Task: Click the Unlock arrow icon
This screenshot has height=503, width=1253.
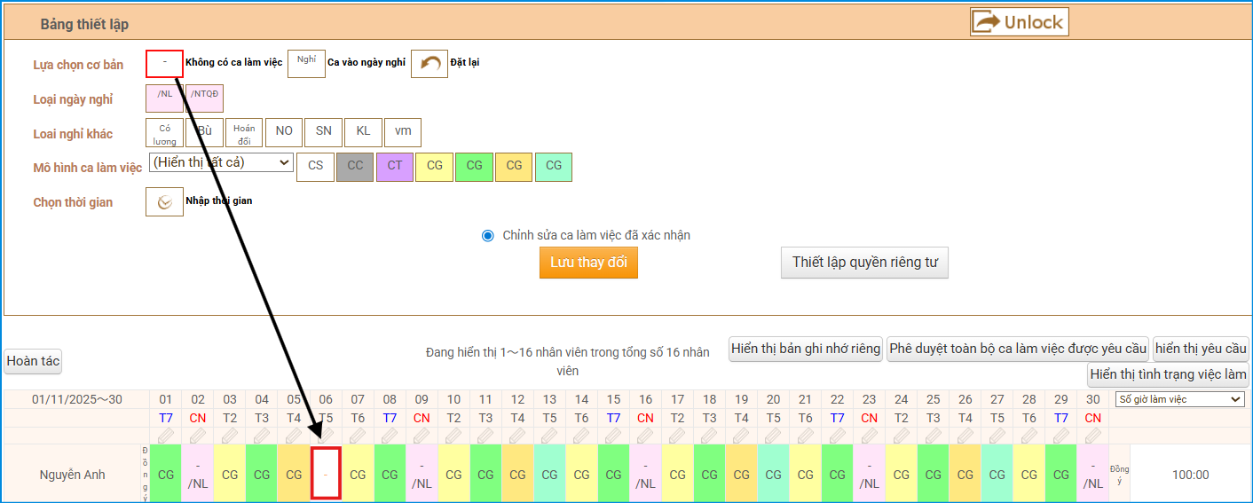Action: pyautogui.click(x=987, y=22)
